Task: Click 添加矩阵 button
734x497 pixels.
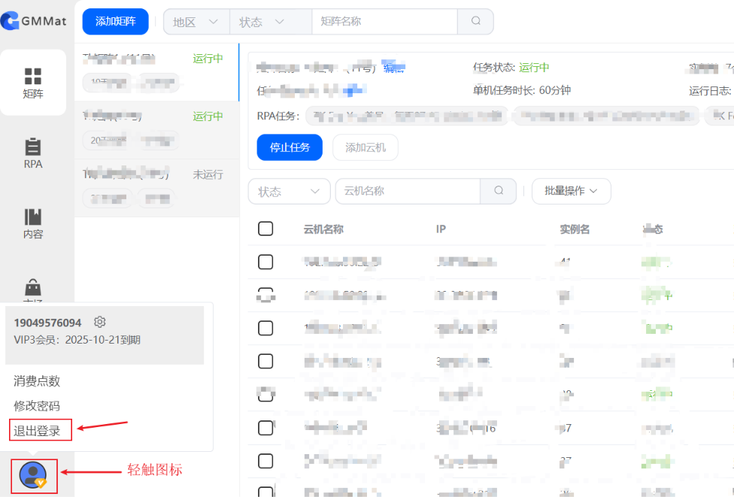Action: click(116, 22)
